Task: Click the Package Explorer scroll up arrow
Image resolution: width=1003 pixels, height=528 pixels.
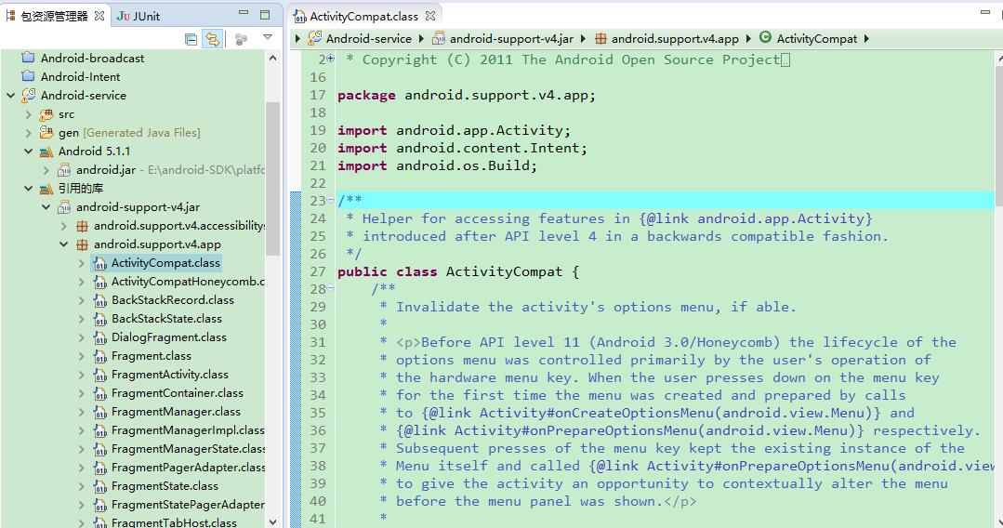Action: (273, 58)
